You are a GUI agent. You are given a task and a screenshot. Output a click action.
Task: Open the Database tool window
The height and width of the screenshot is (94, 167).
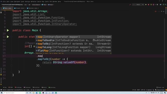(166, 11)
